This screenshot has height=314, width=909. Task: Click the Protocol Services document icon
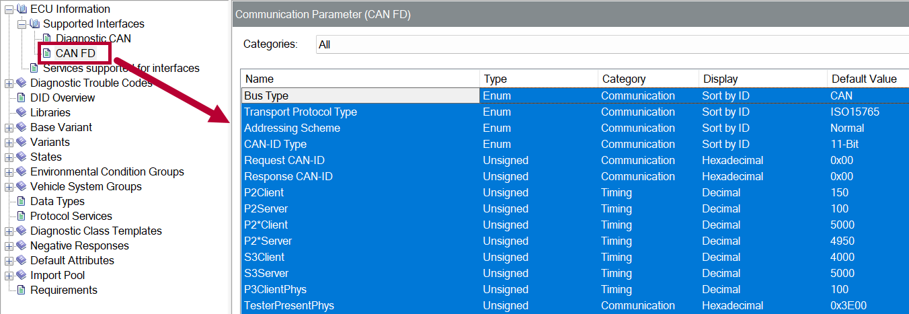(22, 216)
